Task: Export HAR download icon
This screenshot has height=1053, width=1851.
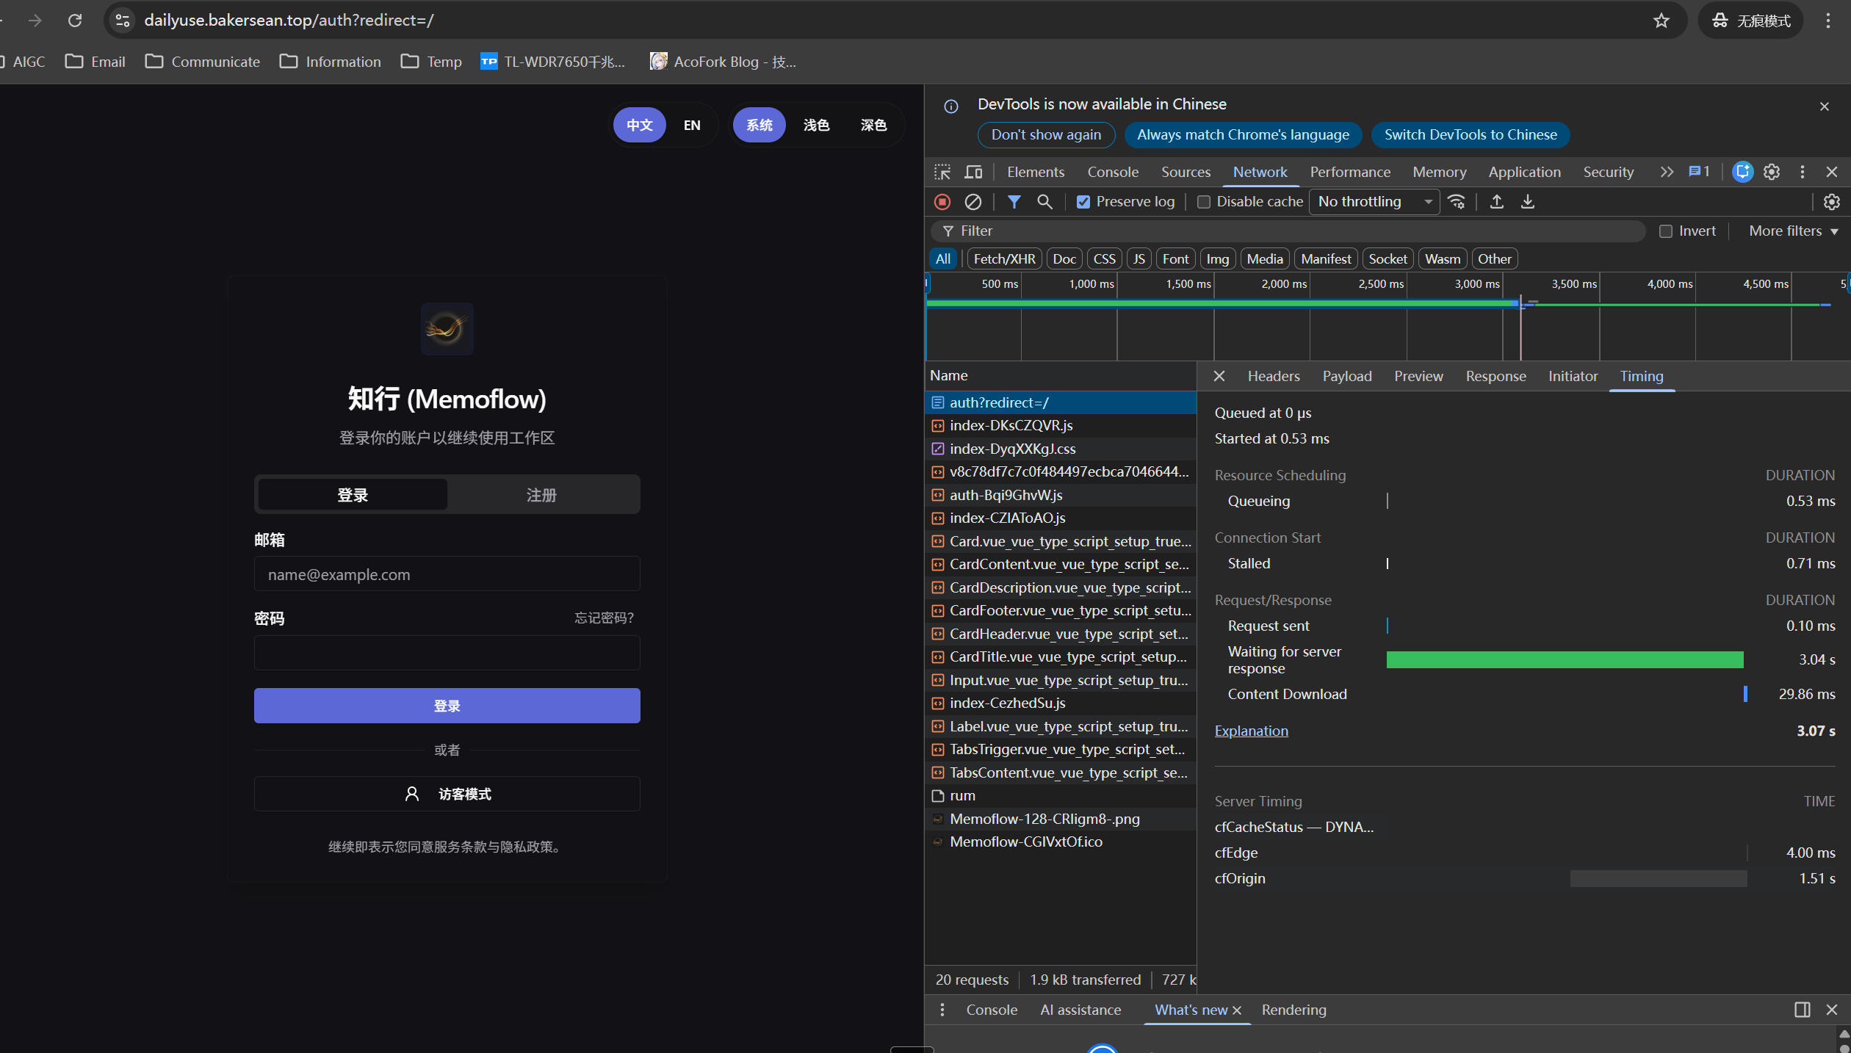Action: 1527,201
